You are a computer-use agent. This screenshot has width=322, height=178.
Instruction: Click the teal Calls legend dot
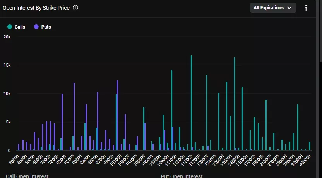click(x=10, y=27)
